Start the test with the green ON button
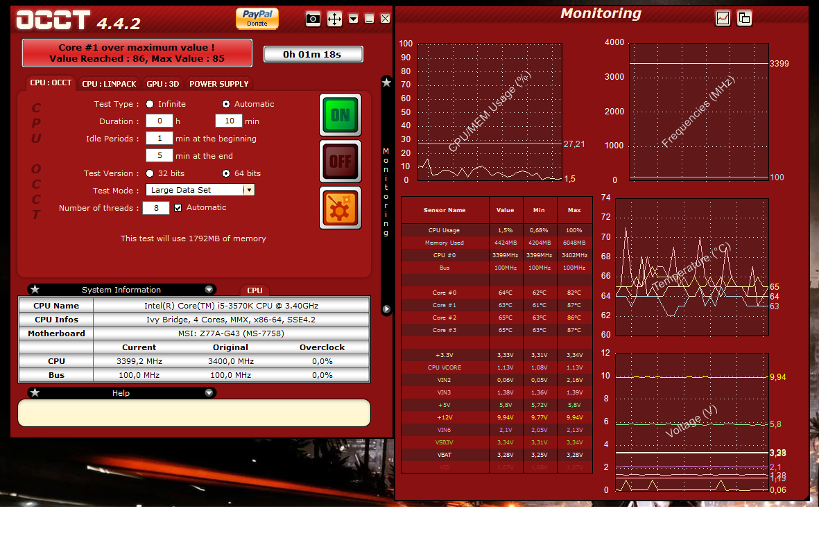 (x=340, y=115)
